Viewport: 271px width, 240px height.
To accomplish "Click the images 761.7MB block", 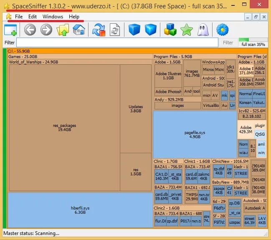I will point(192,73).
